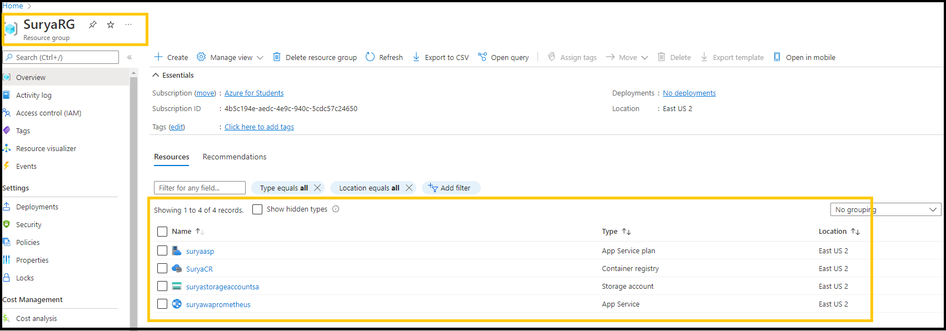
Task: Open Overview in the sidebar
Action: click(x=65, y=77)
